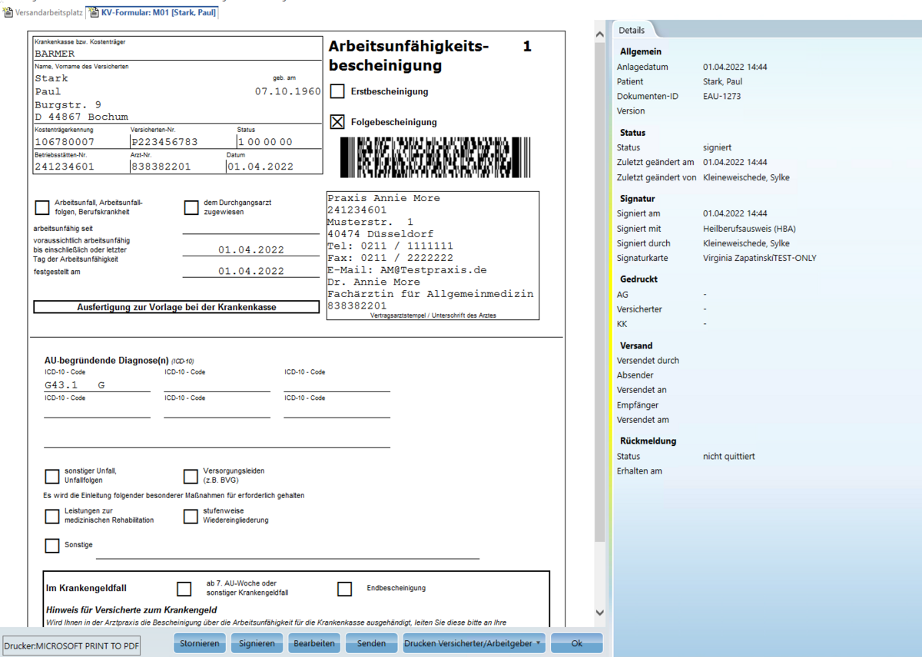Viewport: 922px width, 657px height.
Task: Click the Sonstige free text line
Action: click(x=287, y=551)
